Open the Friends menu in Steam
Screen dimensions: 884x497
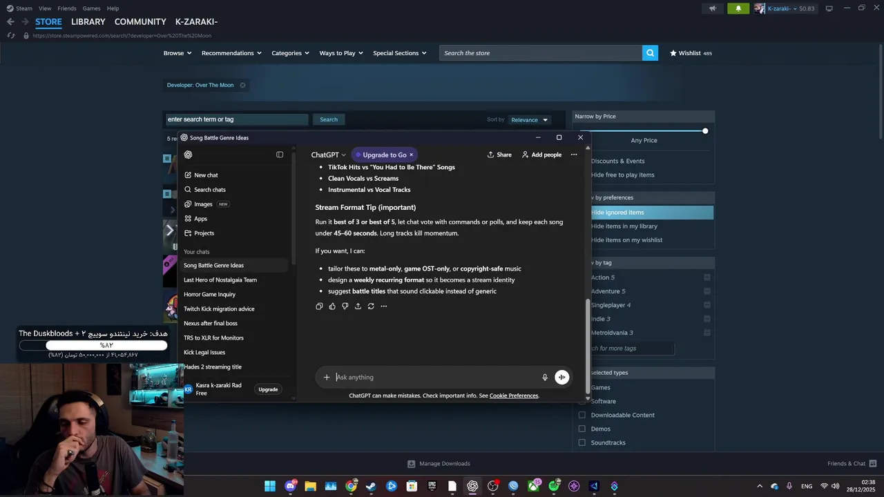coord(67,8)
